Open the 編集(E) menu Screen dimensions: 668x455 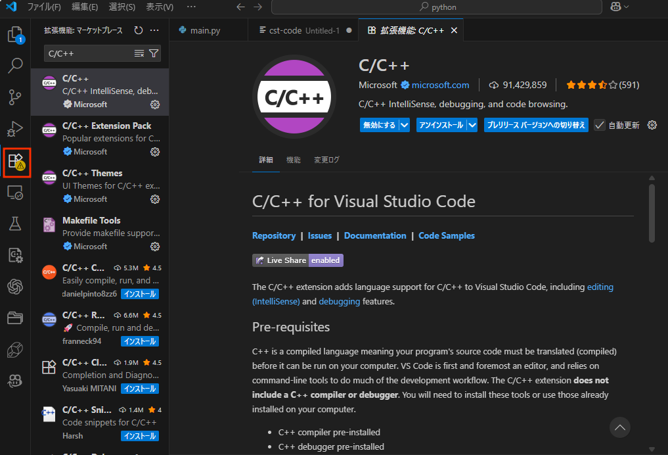[85, 7]
